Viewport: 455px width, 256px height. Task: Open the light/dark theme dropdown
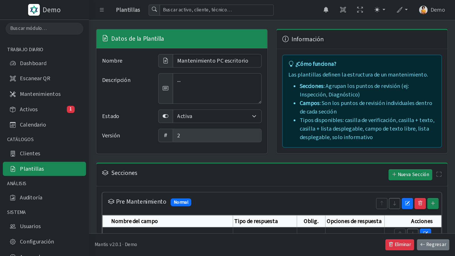380,10
